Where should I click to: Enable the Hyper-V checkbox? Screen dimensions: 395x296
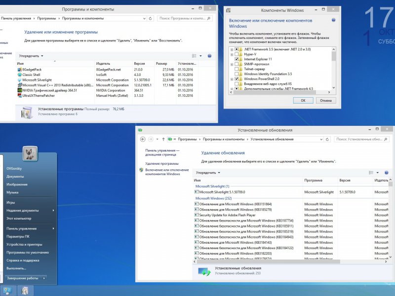click(x=237, y=54)
